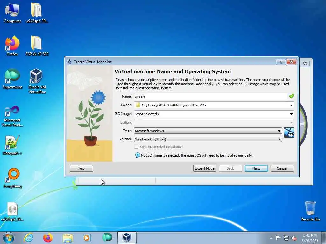This screenshot has height=244, width=326.
Task: Cancel the Create Virtual Machine dialog
Action: pos(282,168)
